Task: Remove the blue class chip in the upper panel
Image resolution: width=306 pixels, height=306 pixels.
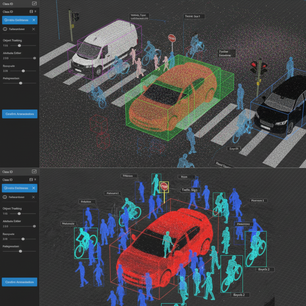Action: click(x=34, y=20)
